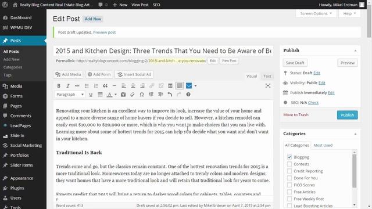Align text left
The height and width of the screenshot is (209, 372).
coord(124,86)
